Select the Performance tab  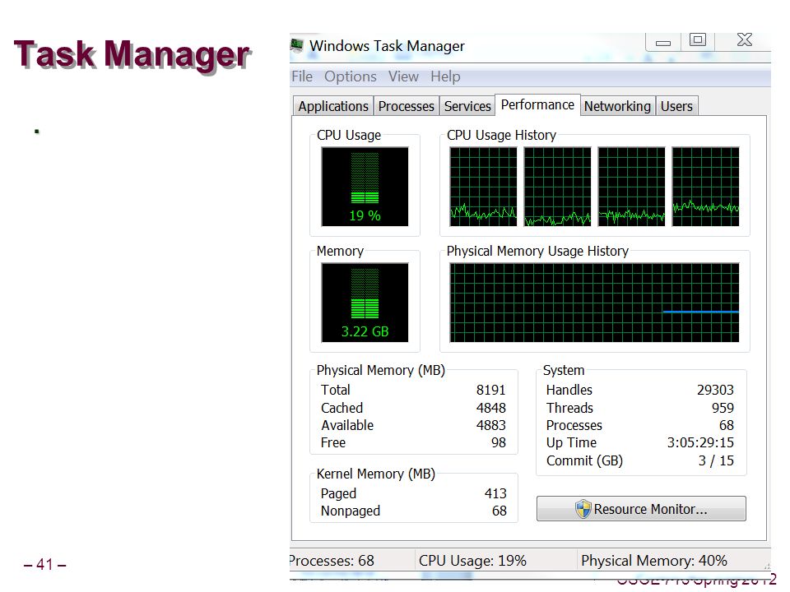[x=537, y=104]
